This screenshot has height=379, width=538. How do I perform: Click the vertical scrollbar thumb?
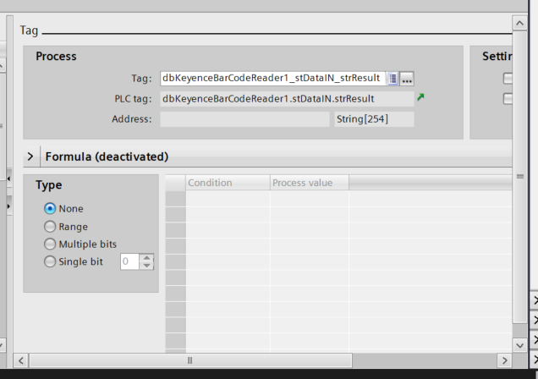520,176
